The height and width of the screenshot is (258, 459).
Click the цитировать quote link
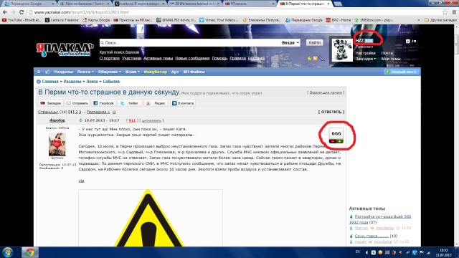[151, 120]
